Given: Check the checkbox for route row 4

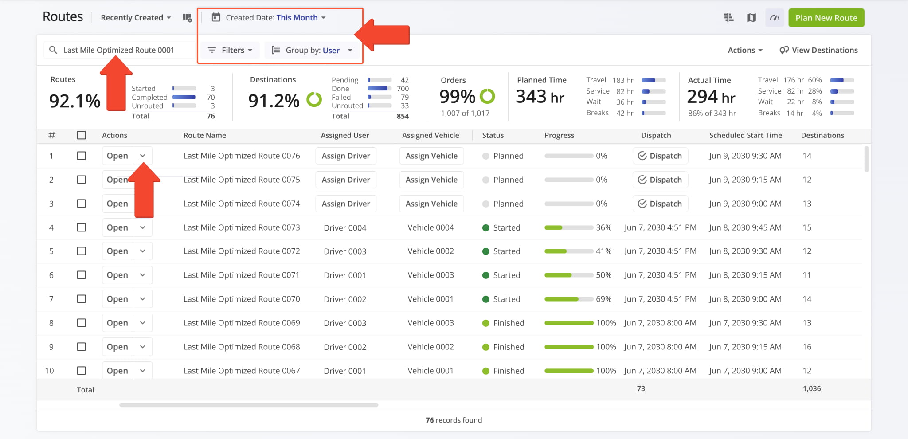Looking at the screenshot, I should [82, 227].
